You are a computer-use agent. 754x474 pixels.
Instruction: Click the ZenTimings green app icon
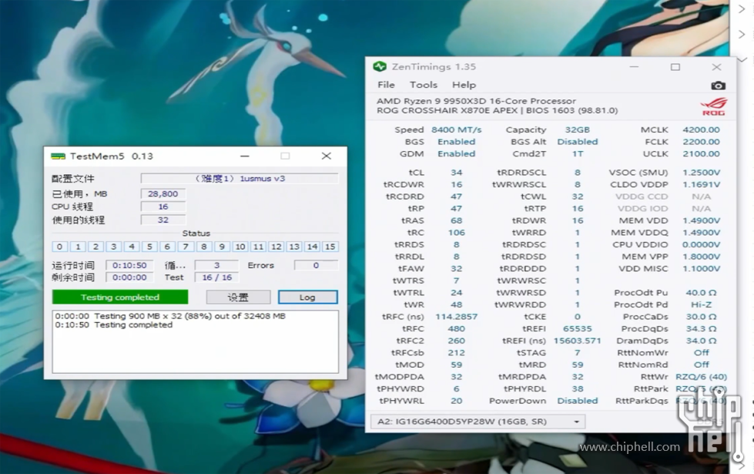380,66
